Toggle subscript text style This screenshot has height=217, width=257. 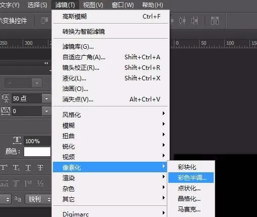(16, 167)
